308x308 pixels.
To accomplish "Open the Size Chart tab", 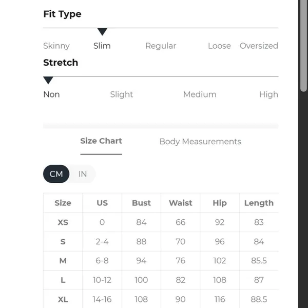I will [101, 141].
